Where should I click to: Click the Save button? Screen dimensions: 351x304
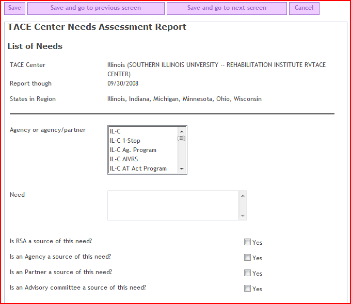pos(14,8)
